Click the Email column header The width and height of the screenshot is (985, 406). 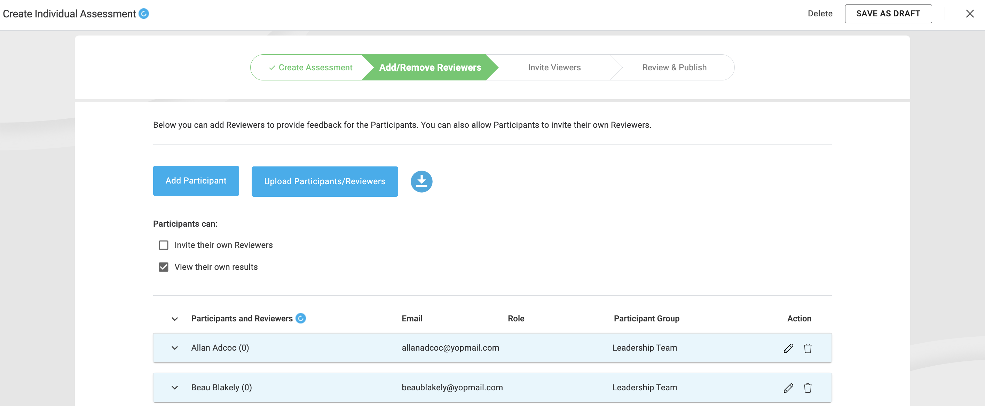412,318
